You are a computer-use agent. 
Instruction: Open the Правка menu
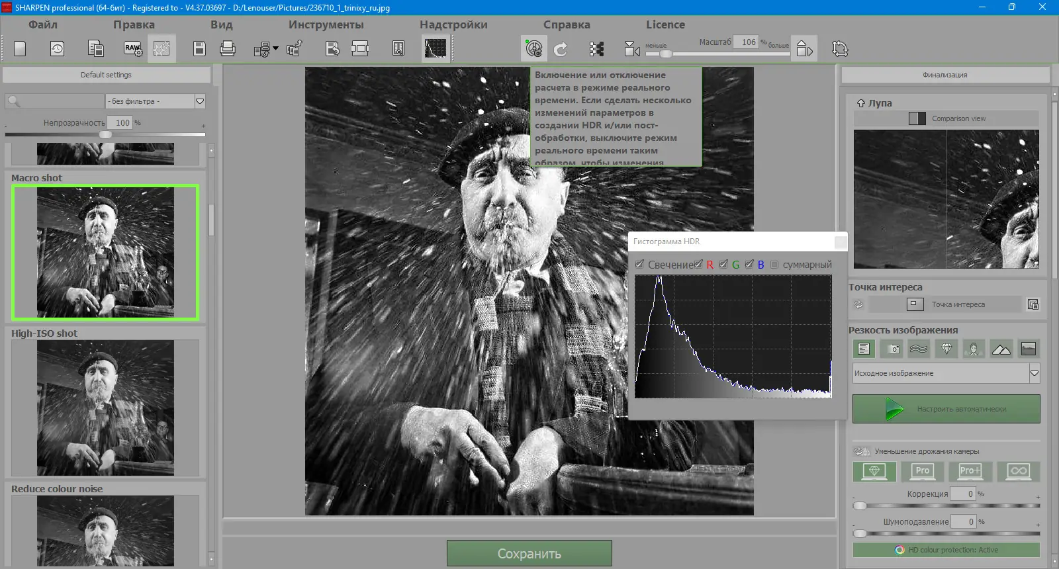tap(134, 24)
